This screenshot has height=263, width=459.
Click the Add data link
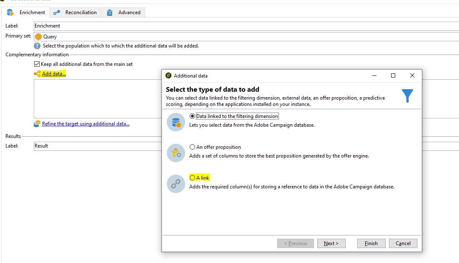click(x=54, y=74)
